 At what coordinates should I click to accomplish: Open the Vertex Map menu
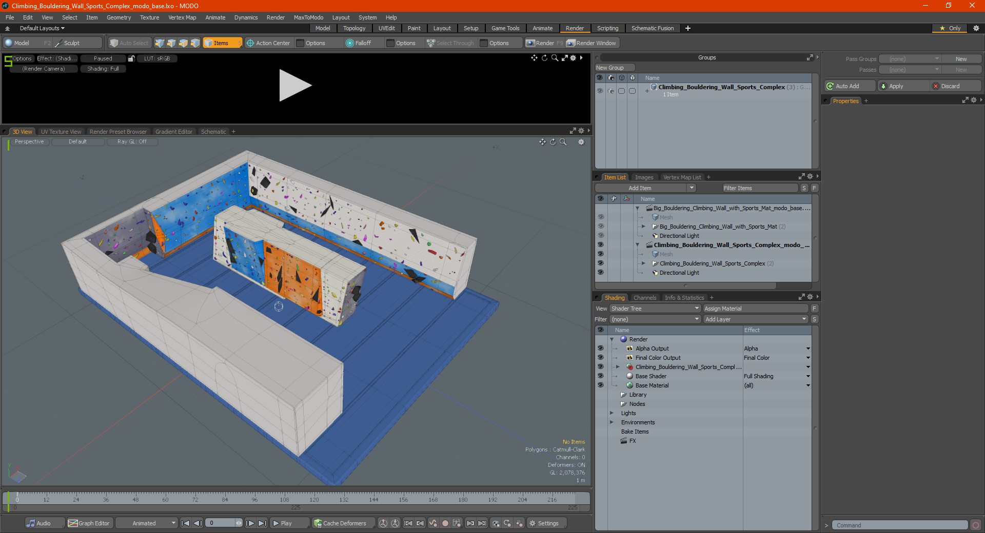(182, 17)
